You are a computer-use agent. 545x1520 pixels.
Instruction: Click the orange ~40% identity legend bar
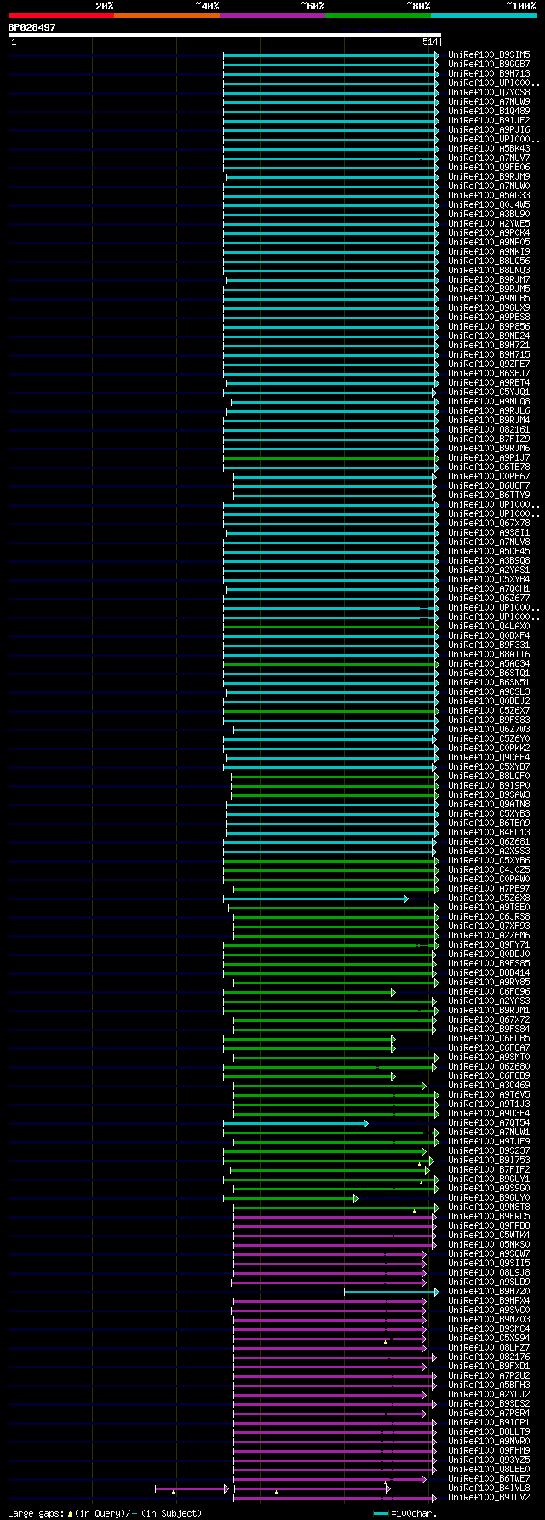pos(166,15)
